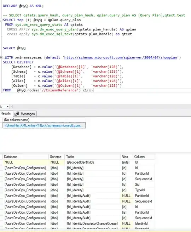Image resolution: width=191 pixels, height=232 pixels.
Task: Select the [tbl_IdentityDescriptorChangeQueue] IdentityId table cell
Action: (92, 223)
